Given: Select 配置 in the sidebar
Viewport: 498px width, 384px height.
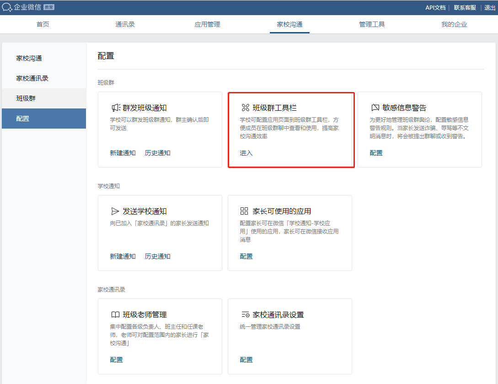Looking at the screenshot, I should [44, 119].
